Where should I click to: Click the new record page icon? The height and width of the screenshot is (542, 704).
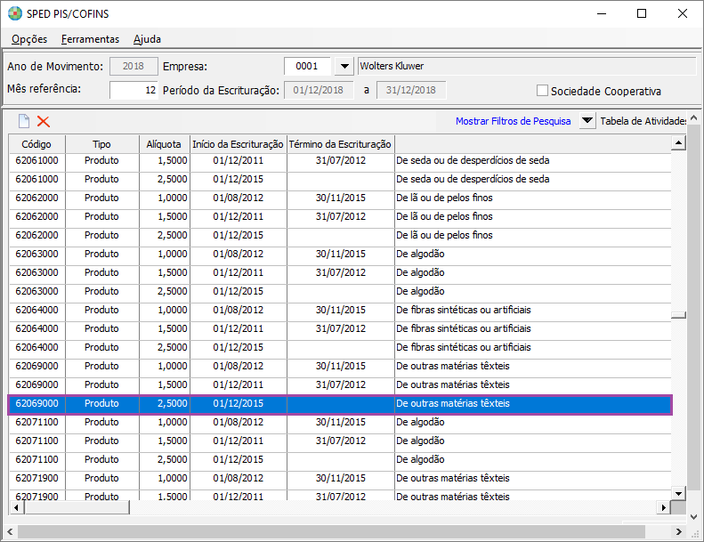point(24,121)
